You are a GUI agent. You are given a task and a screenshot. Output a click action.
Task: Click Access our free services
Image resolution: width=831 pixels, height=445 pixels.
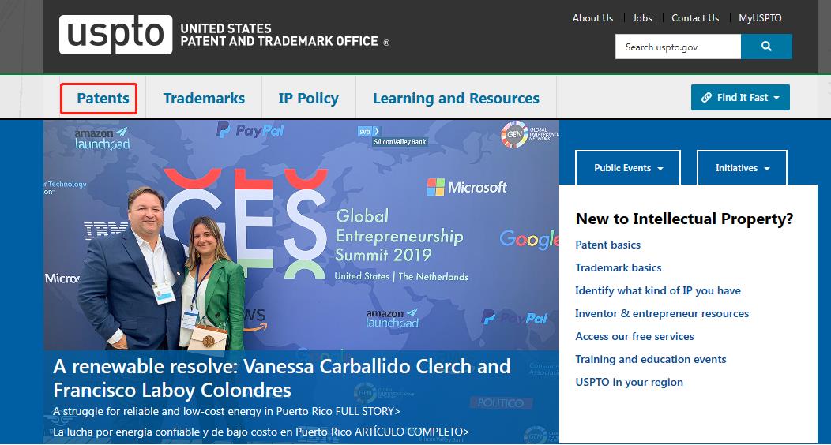pos(634,337)
